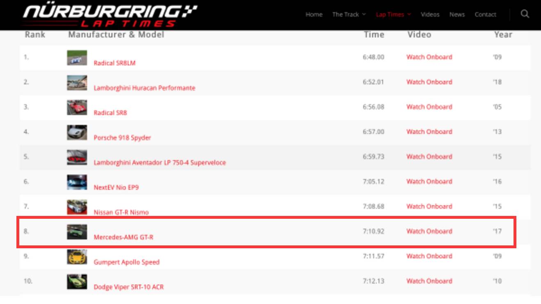Open the Radical SR8 model link

(x=110, y=113)
